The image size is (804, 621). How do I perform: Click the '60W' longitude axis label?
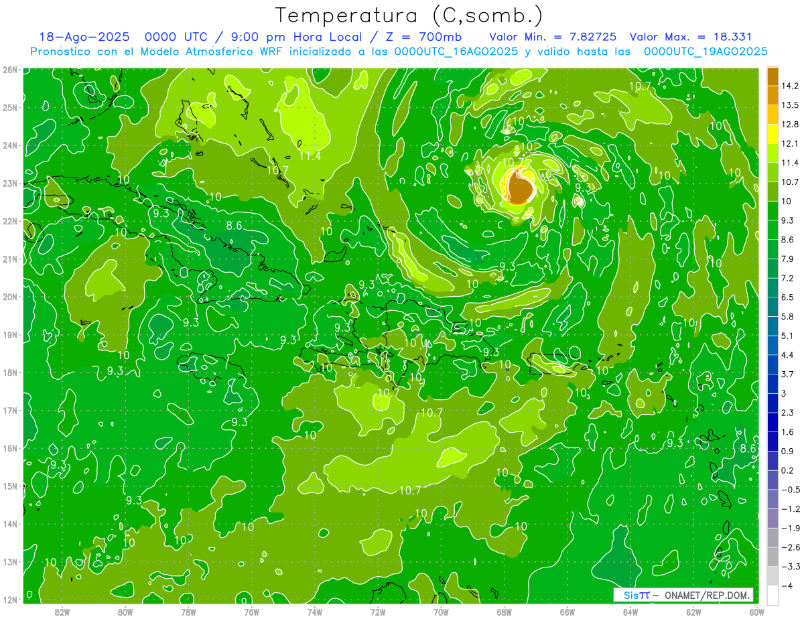(756, 611)
